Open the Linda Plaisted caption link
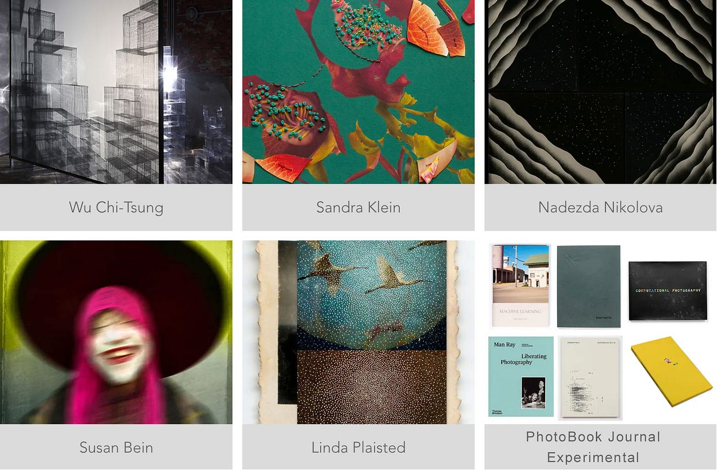Screen dimensions: 717x470 (358, 447)
